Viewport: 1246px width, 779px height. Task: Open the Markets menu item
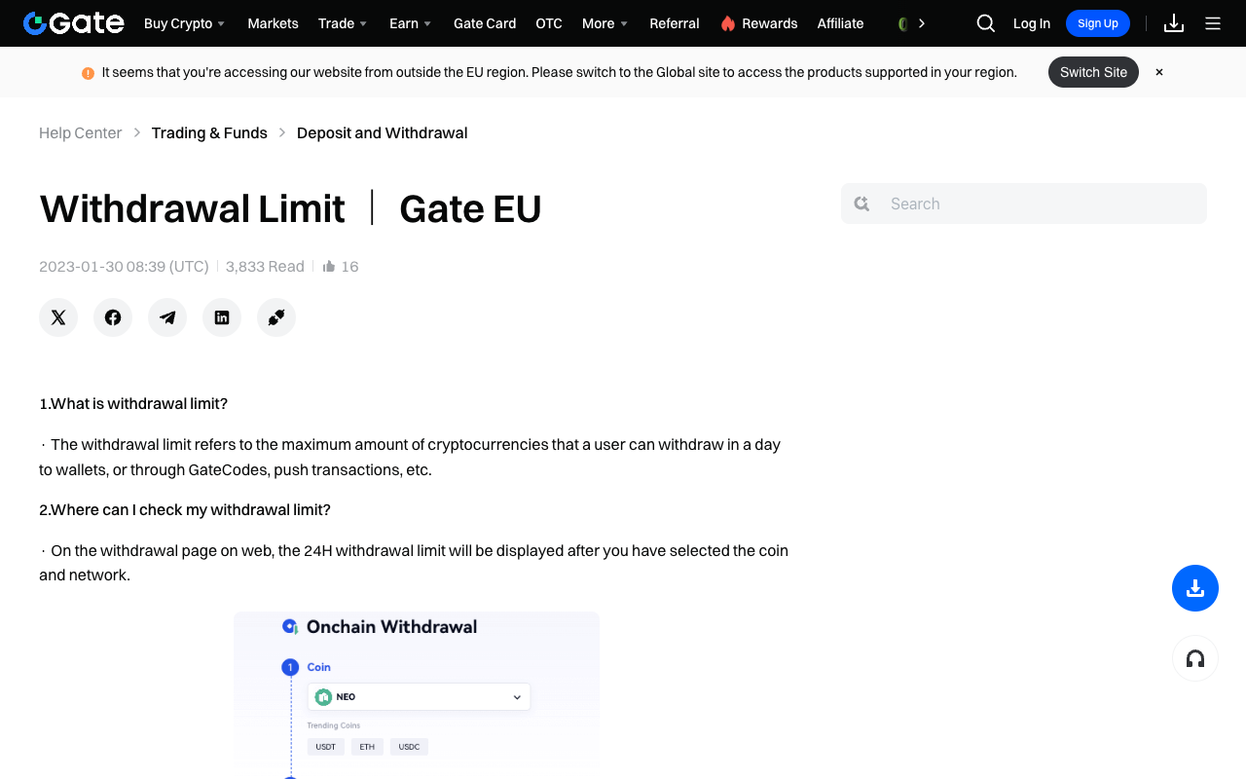[x=273, y=23]
